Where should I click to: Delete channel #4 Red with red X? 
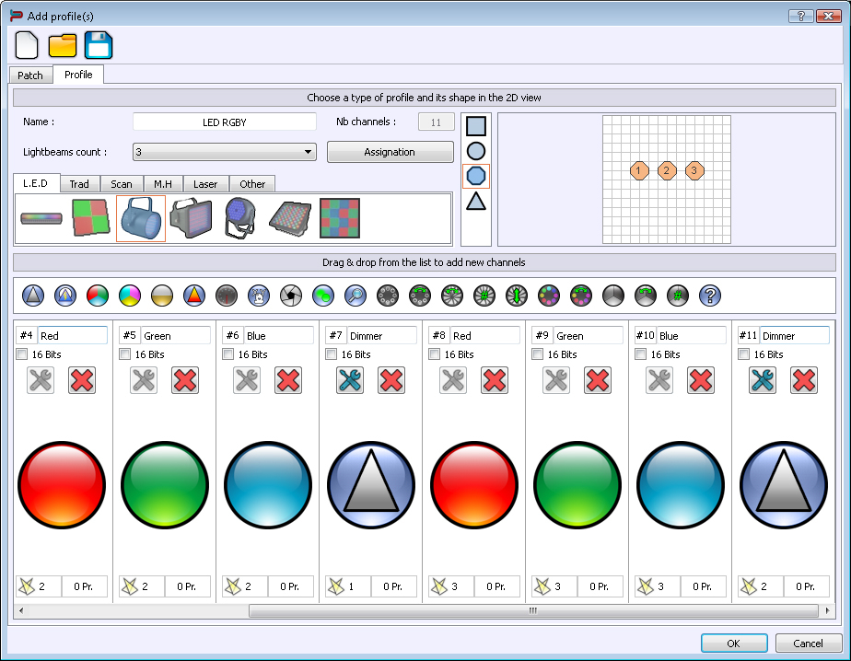click(x=82, y=379)
